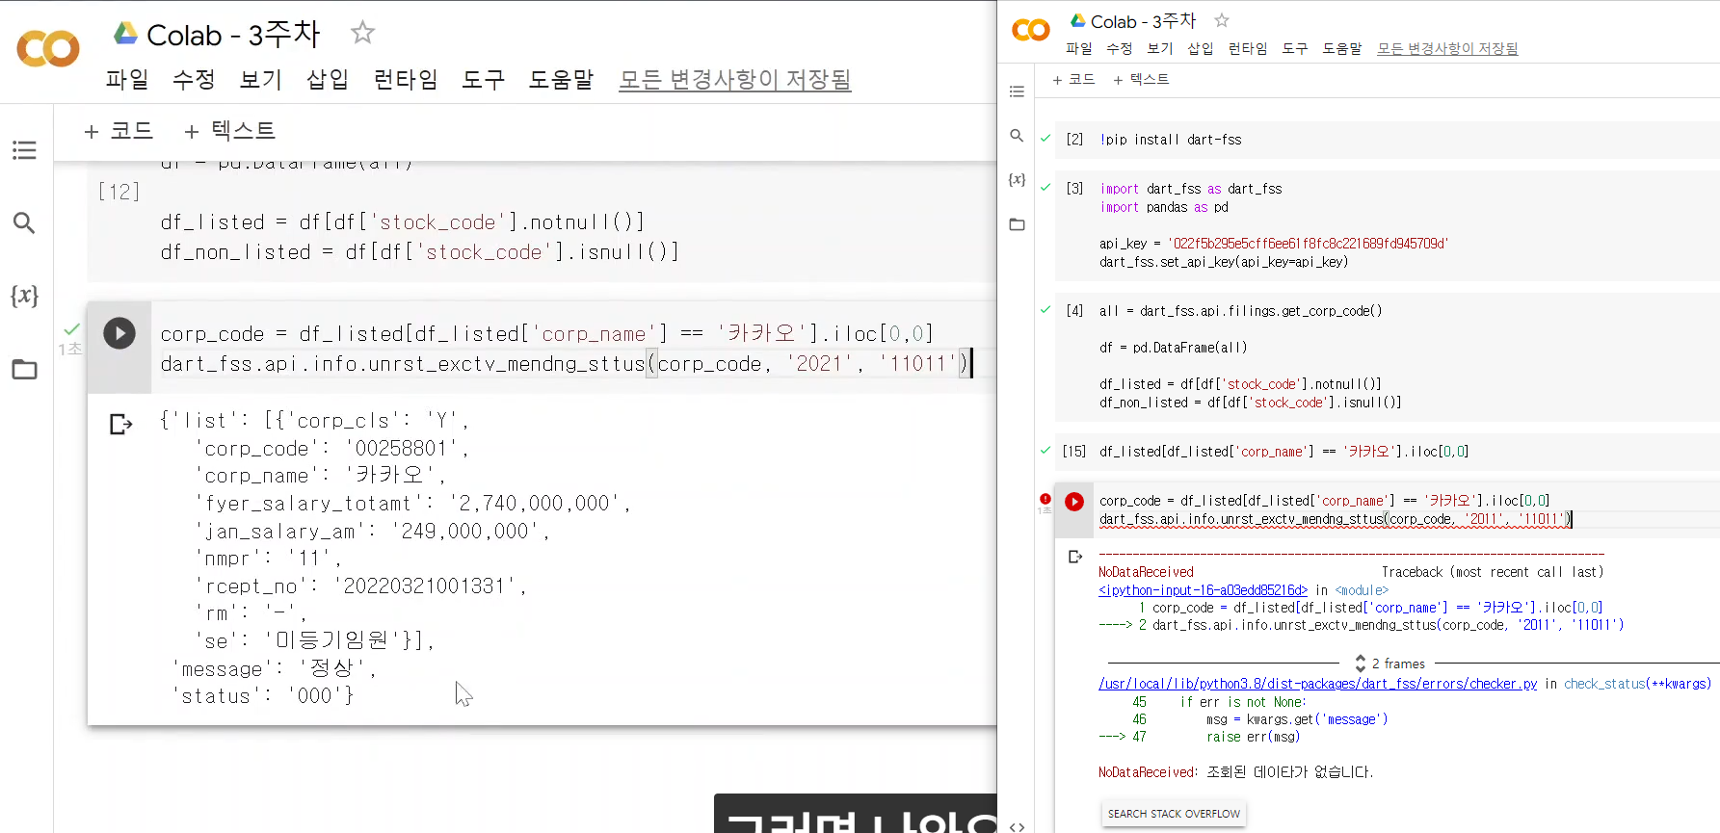Open variables {x} panel in right window
The height and width of the screenshot is (833, 1720).
click(1017, 179)
